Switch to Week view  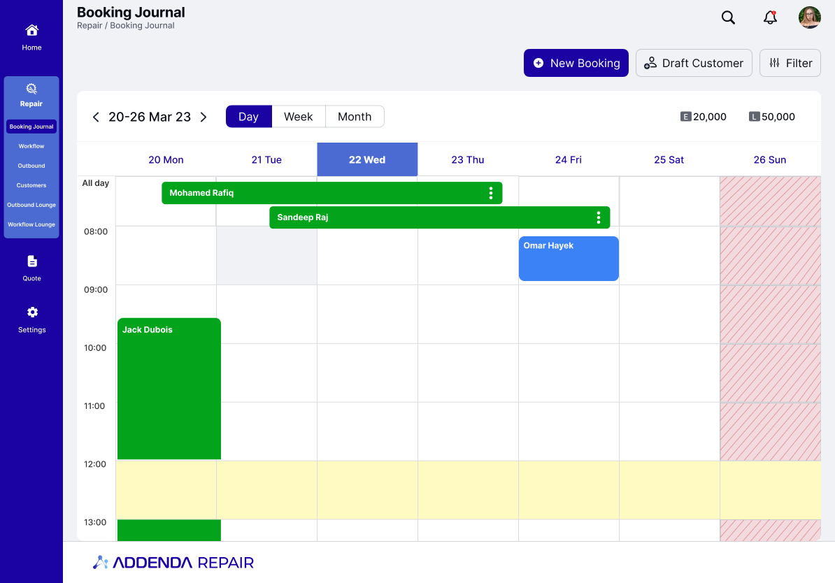[x=299, y=116]
